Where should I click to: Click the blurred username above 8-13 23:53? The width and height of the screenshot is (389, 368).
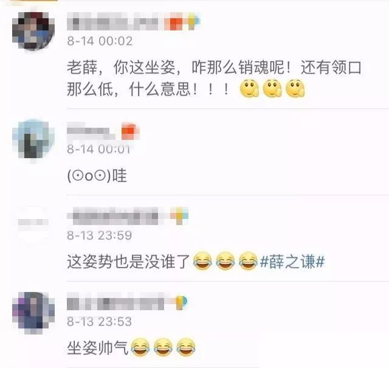[115, 301]
